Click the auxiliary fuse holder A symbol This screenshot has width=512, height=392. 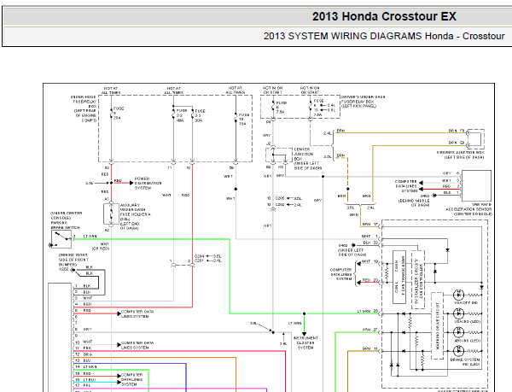click(x=111, y=214)
